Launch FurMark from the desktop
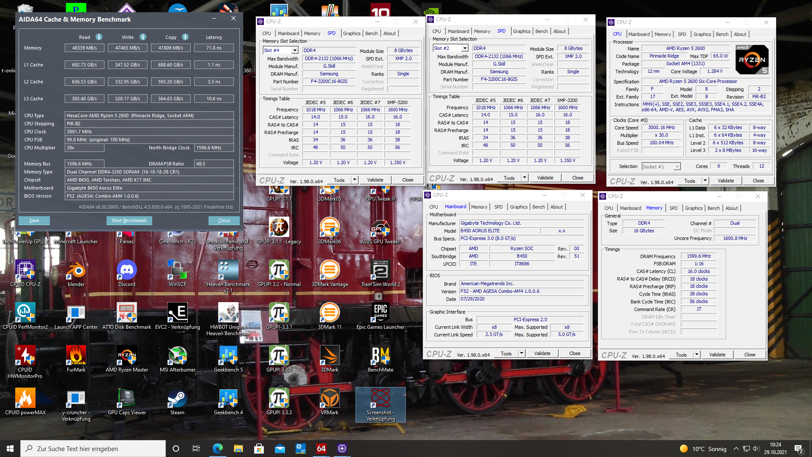The width and height of the screenshot is (812, 457). 76,359
